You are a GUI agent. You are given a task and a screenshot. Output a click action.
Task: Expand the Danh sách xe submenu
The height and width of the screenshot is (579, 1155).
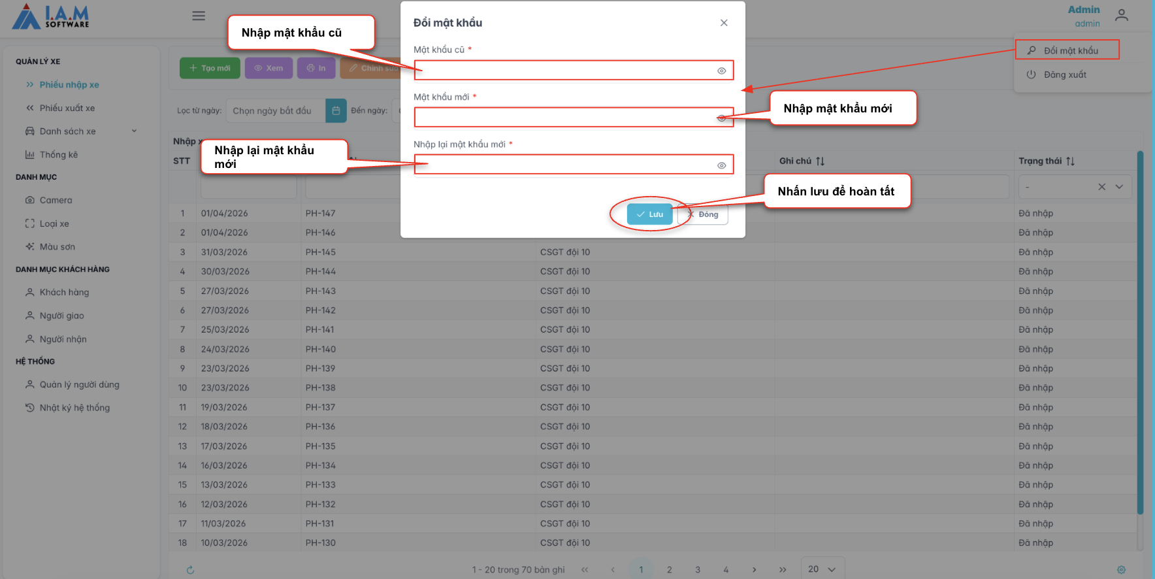pos(134,131)
